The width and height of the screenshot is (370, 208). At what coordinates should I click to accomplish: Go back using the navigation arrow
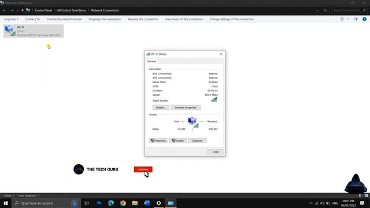(x=5, y=10)
